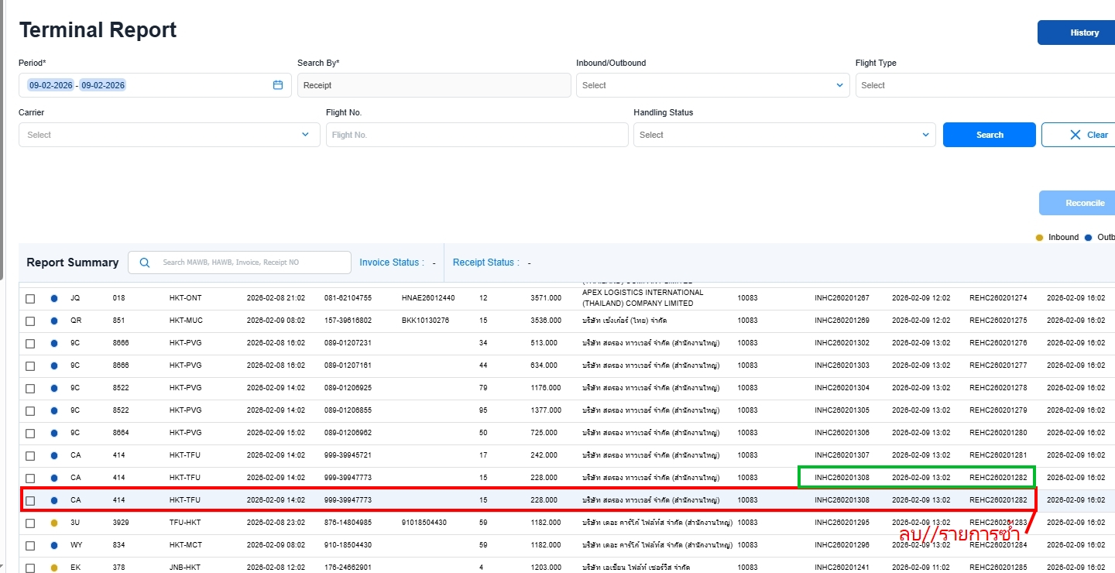The height and width of the screenshot is (573, 1115).
Task: Check the box for 3U 3929 TFU-HKT row
Action: coord(30,523)
